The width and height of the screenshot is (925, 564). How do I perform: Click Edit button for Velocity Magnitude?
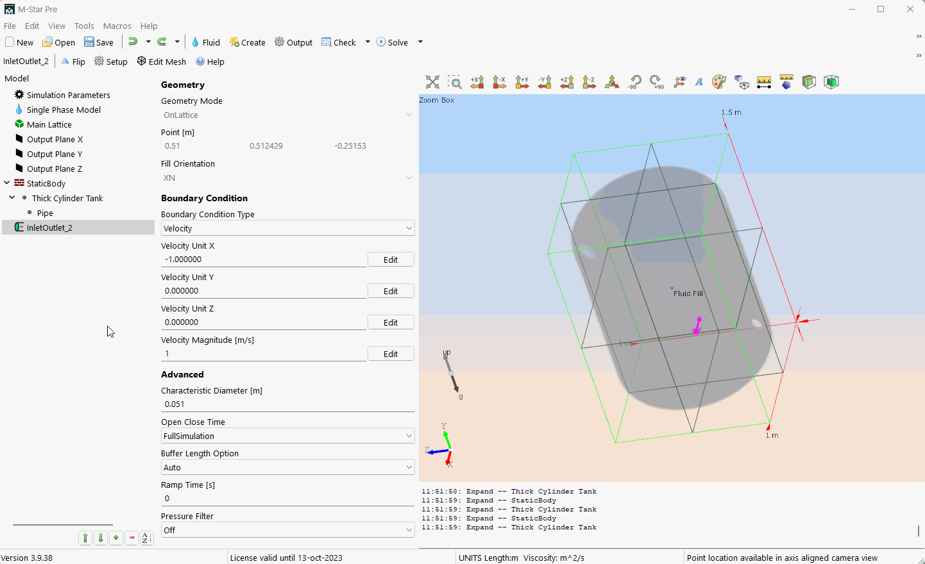click(x=391, y=354)
